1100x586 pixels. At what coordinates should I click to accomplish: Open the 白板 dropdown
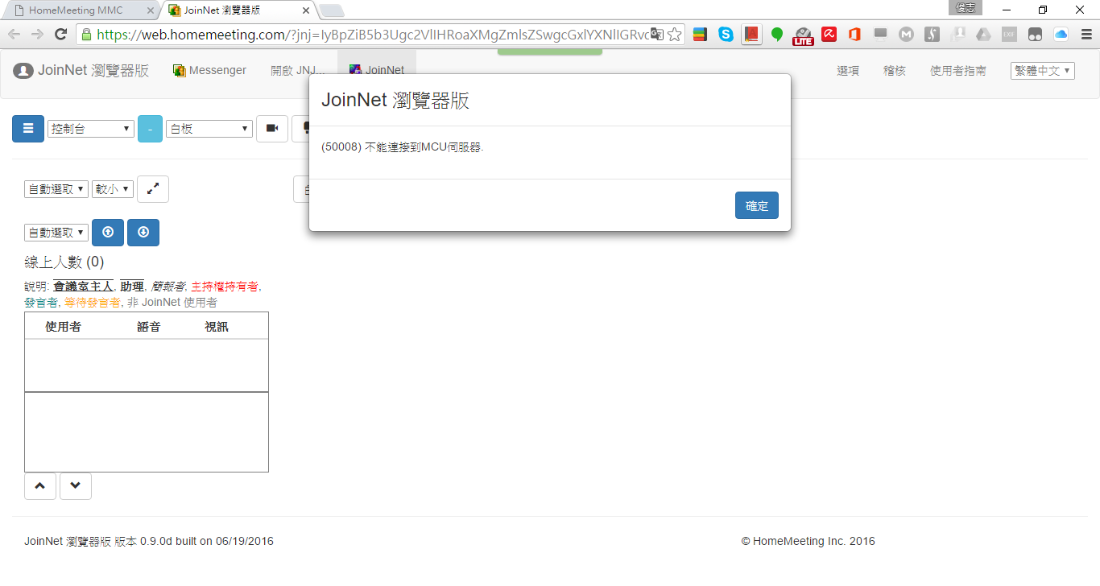[209, 129]
